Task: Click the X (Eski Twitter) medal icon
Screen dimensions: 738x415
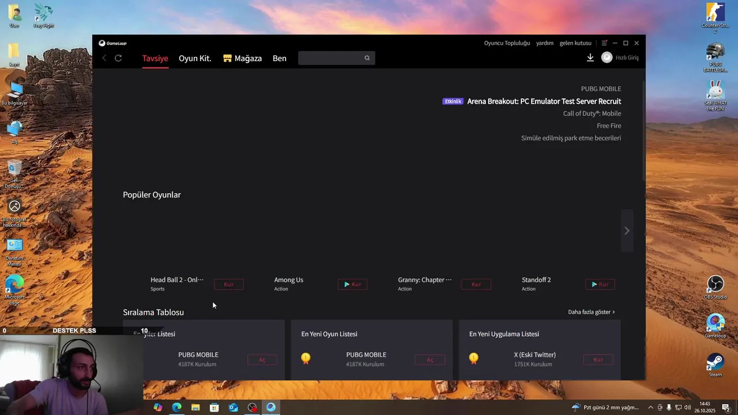Action: [473, 359]
